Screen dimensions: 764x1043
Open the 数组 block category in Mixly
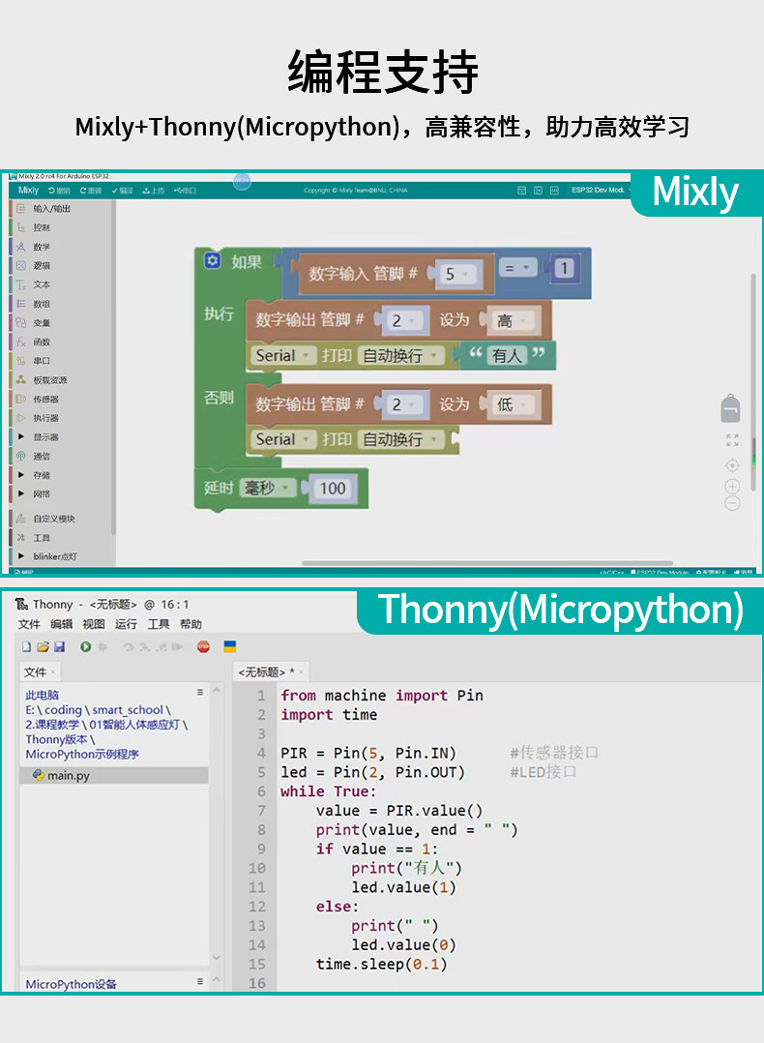click(x=42, y=304)
